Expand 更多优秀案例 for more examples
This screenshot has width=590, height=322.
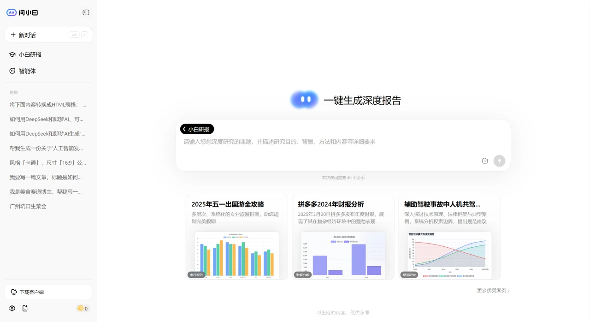pos(493,291)
